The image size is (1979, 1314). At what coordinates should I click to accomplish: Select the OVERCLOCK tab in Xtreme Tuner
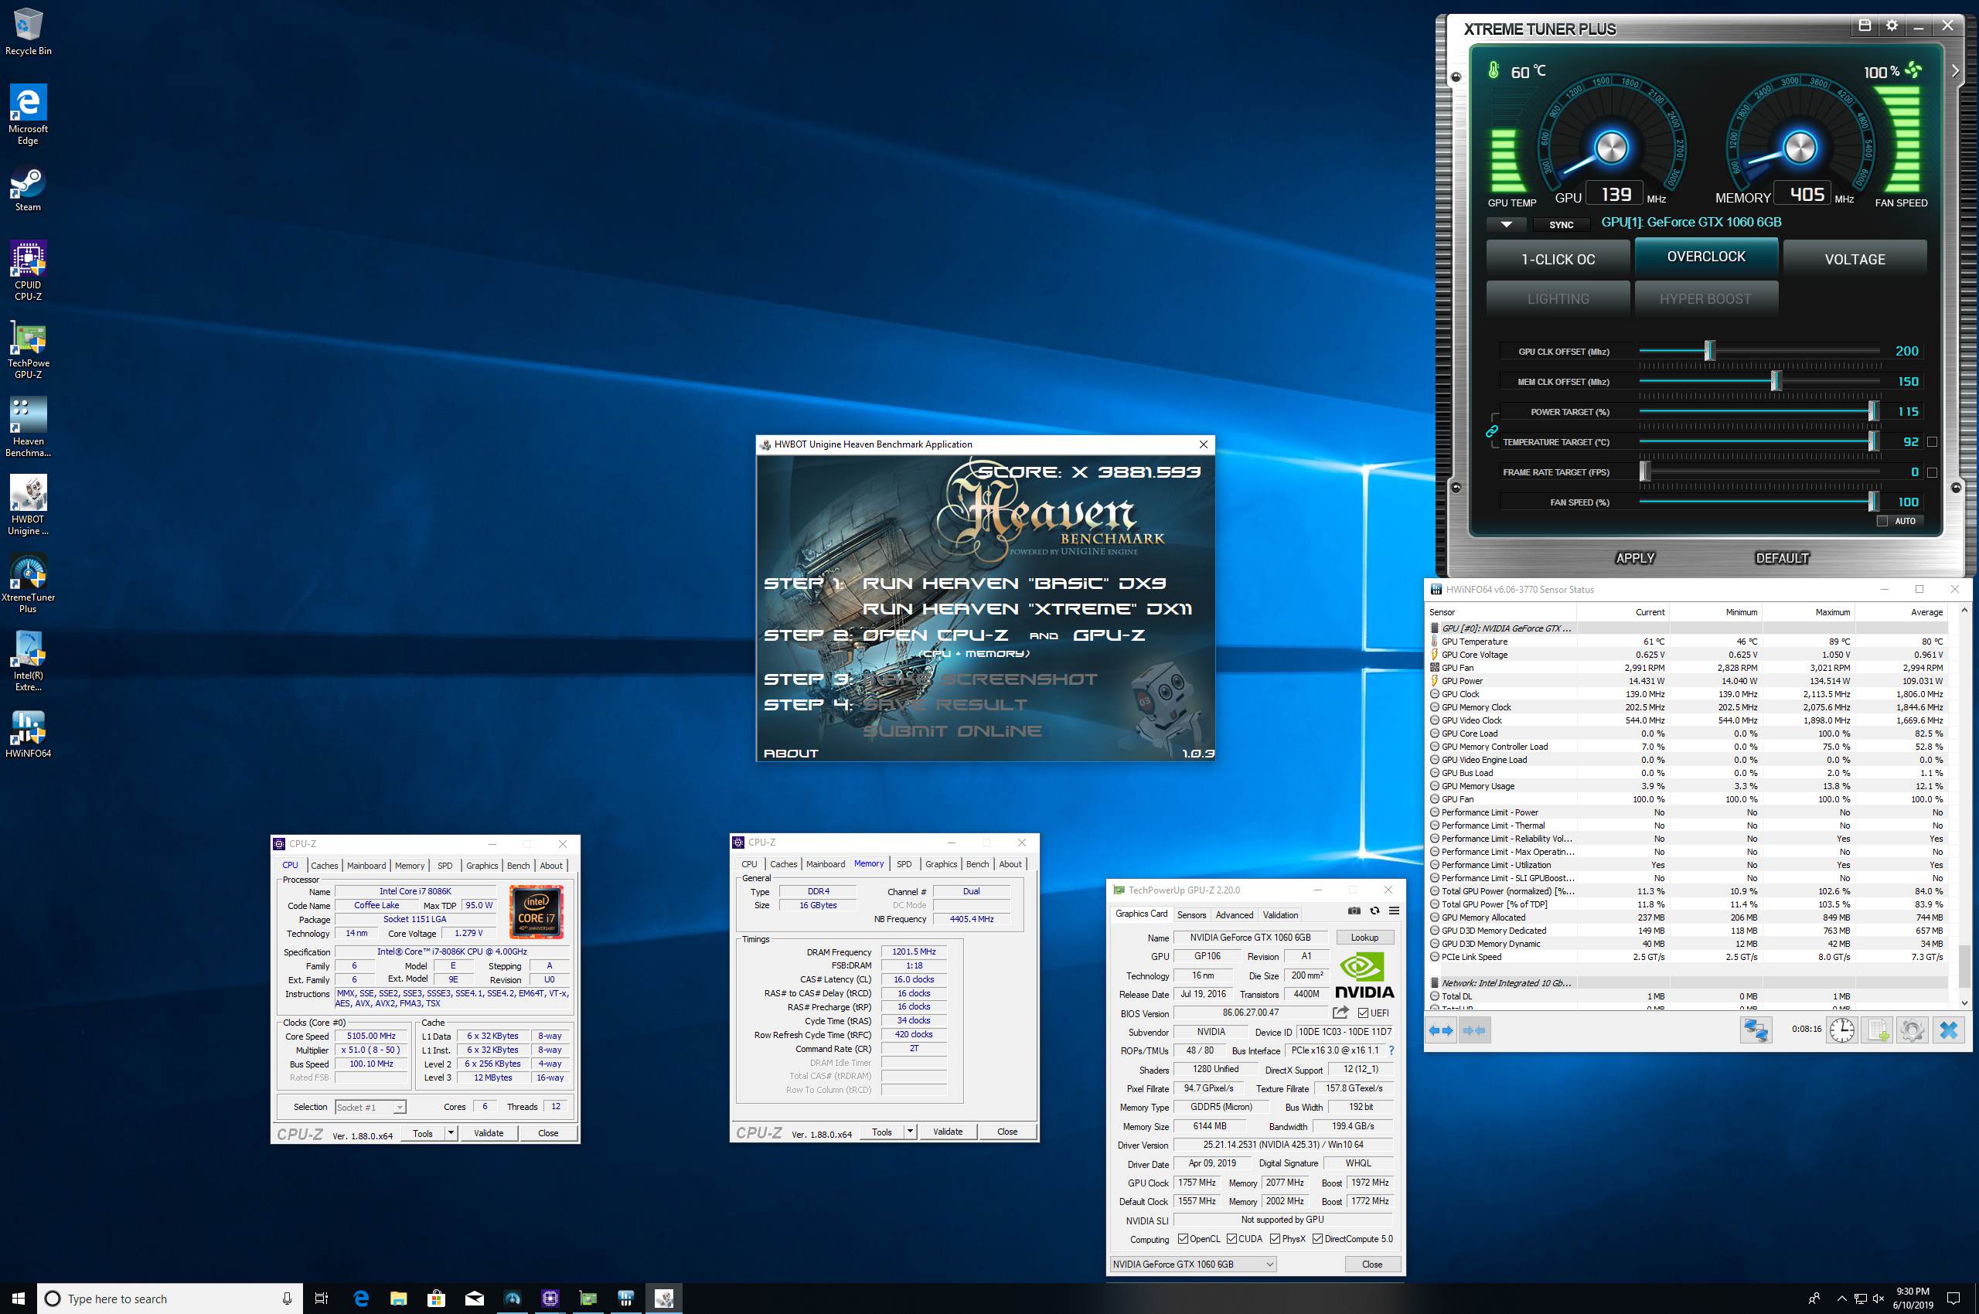1706,257
